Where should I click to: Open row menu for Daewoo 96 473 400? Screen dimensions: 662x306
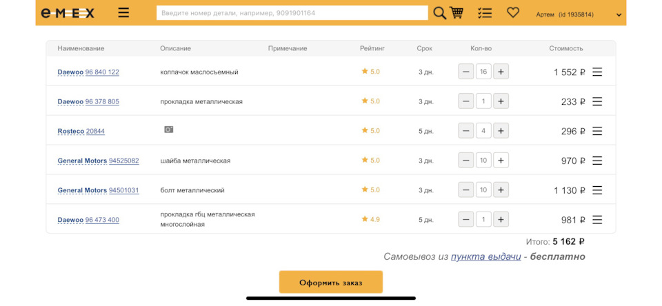pos(597,220)
